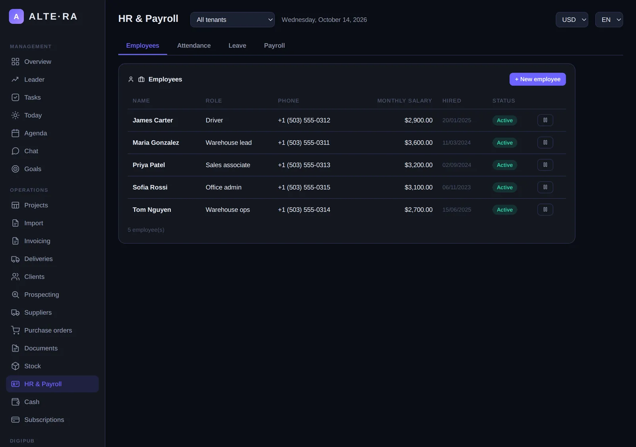Open the Goals target icon
Viewport: 636px width, 447px height.
click(15, 169)
